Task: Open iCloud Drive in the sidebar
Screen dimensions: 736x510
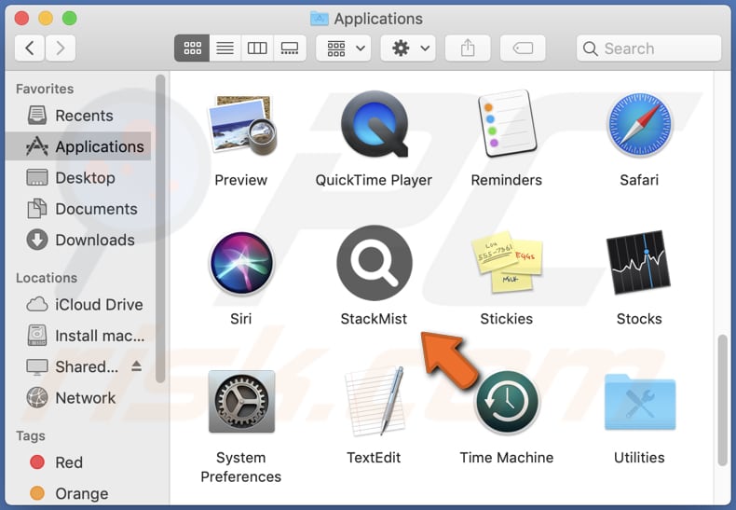Action: [x=78, y=304]
